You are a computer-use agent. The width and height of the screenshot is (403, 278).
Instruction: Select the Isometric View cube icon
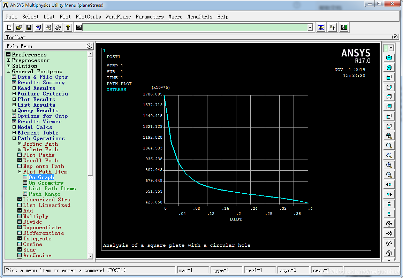[x=389, y=58]
